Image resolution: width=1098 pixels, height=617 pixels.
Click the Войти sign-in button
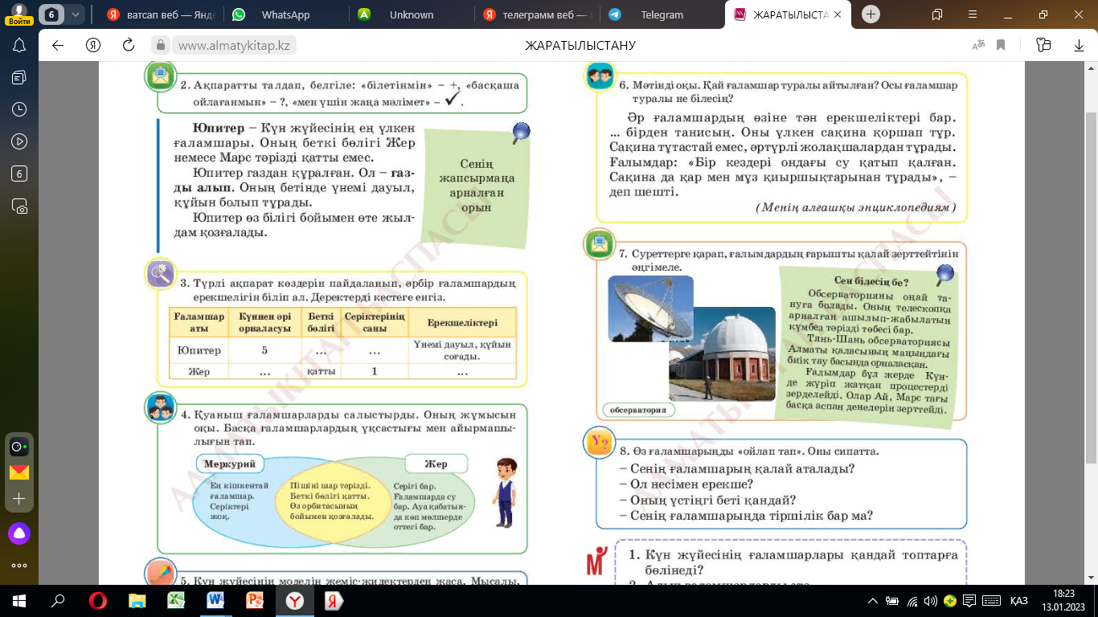(x=19, y=15)
